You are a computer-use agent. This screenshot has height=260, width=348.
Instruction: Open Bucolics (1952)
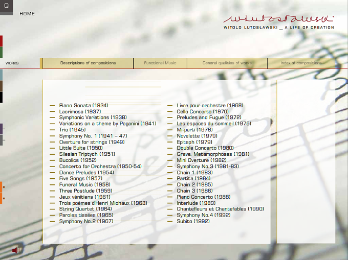coord(78,160)
